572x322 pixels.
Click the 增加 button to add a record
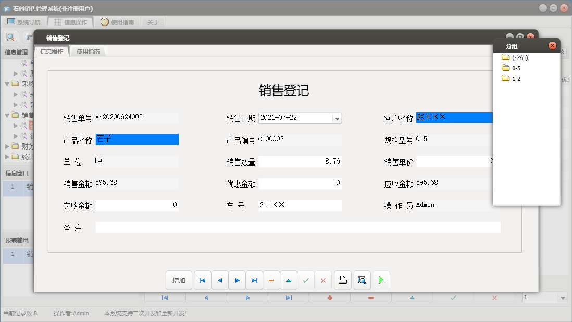pos(179,280)
